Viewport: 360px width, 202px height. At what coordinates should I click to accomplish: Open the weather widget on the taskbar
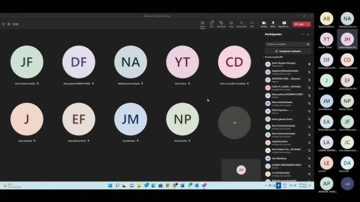[13, 186]
